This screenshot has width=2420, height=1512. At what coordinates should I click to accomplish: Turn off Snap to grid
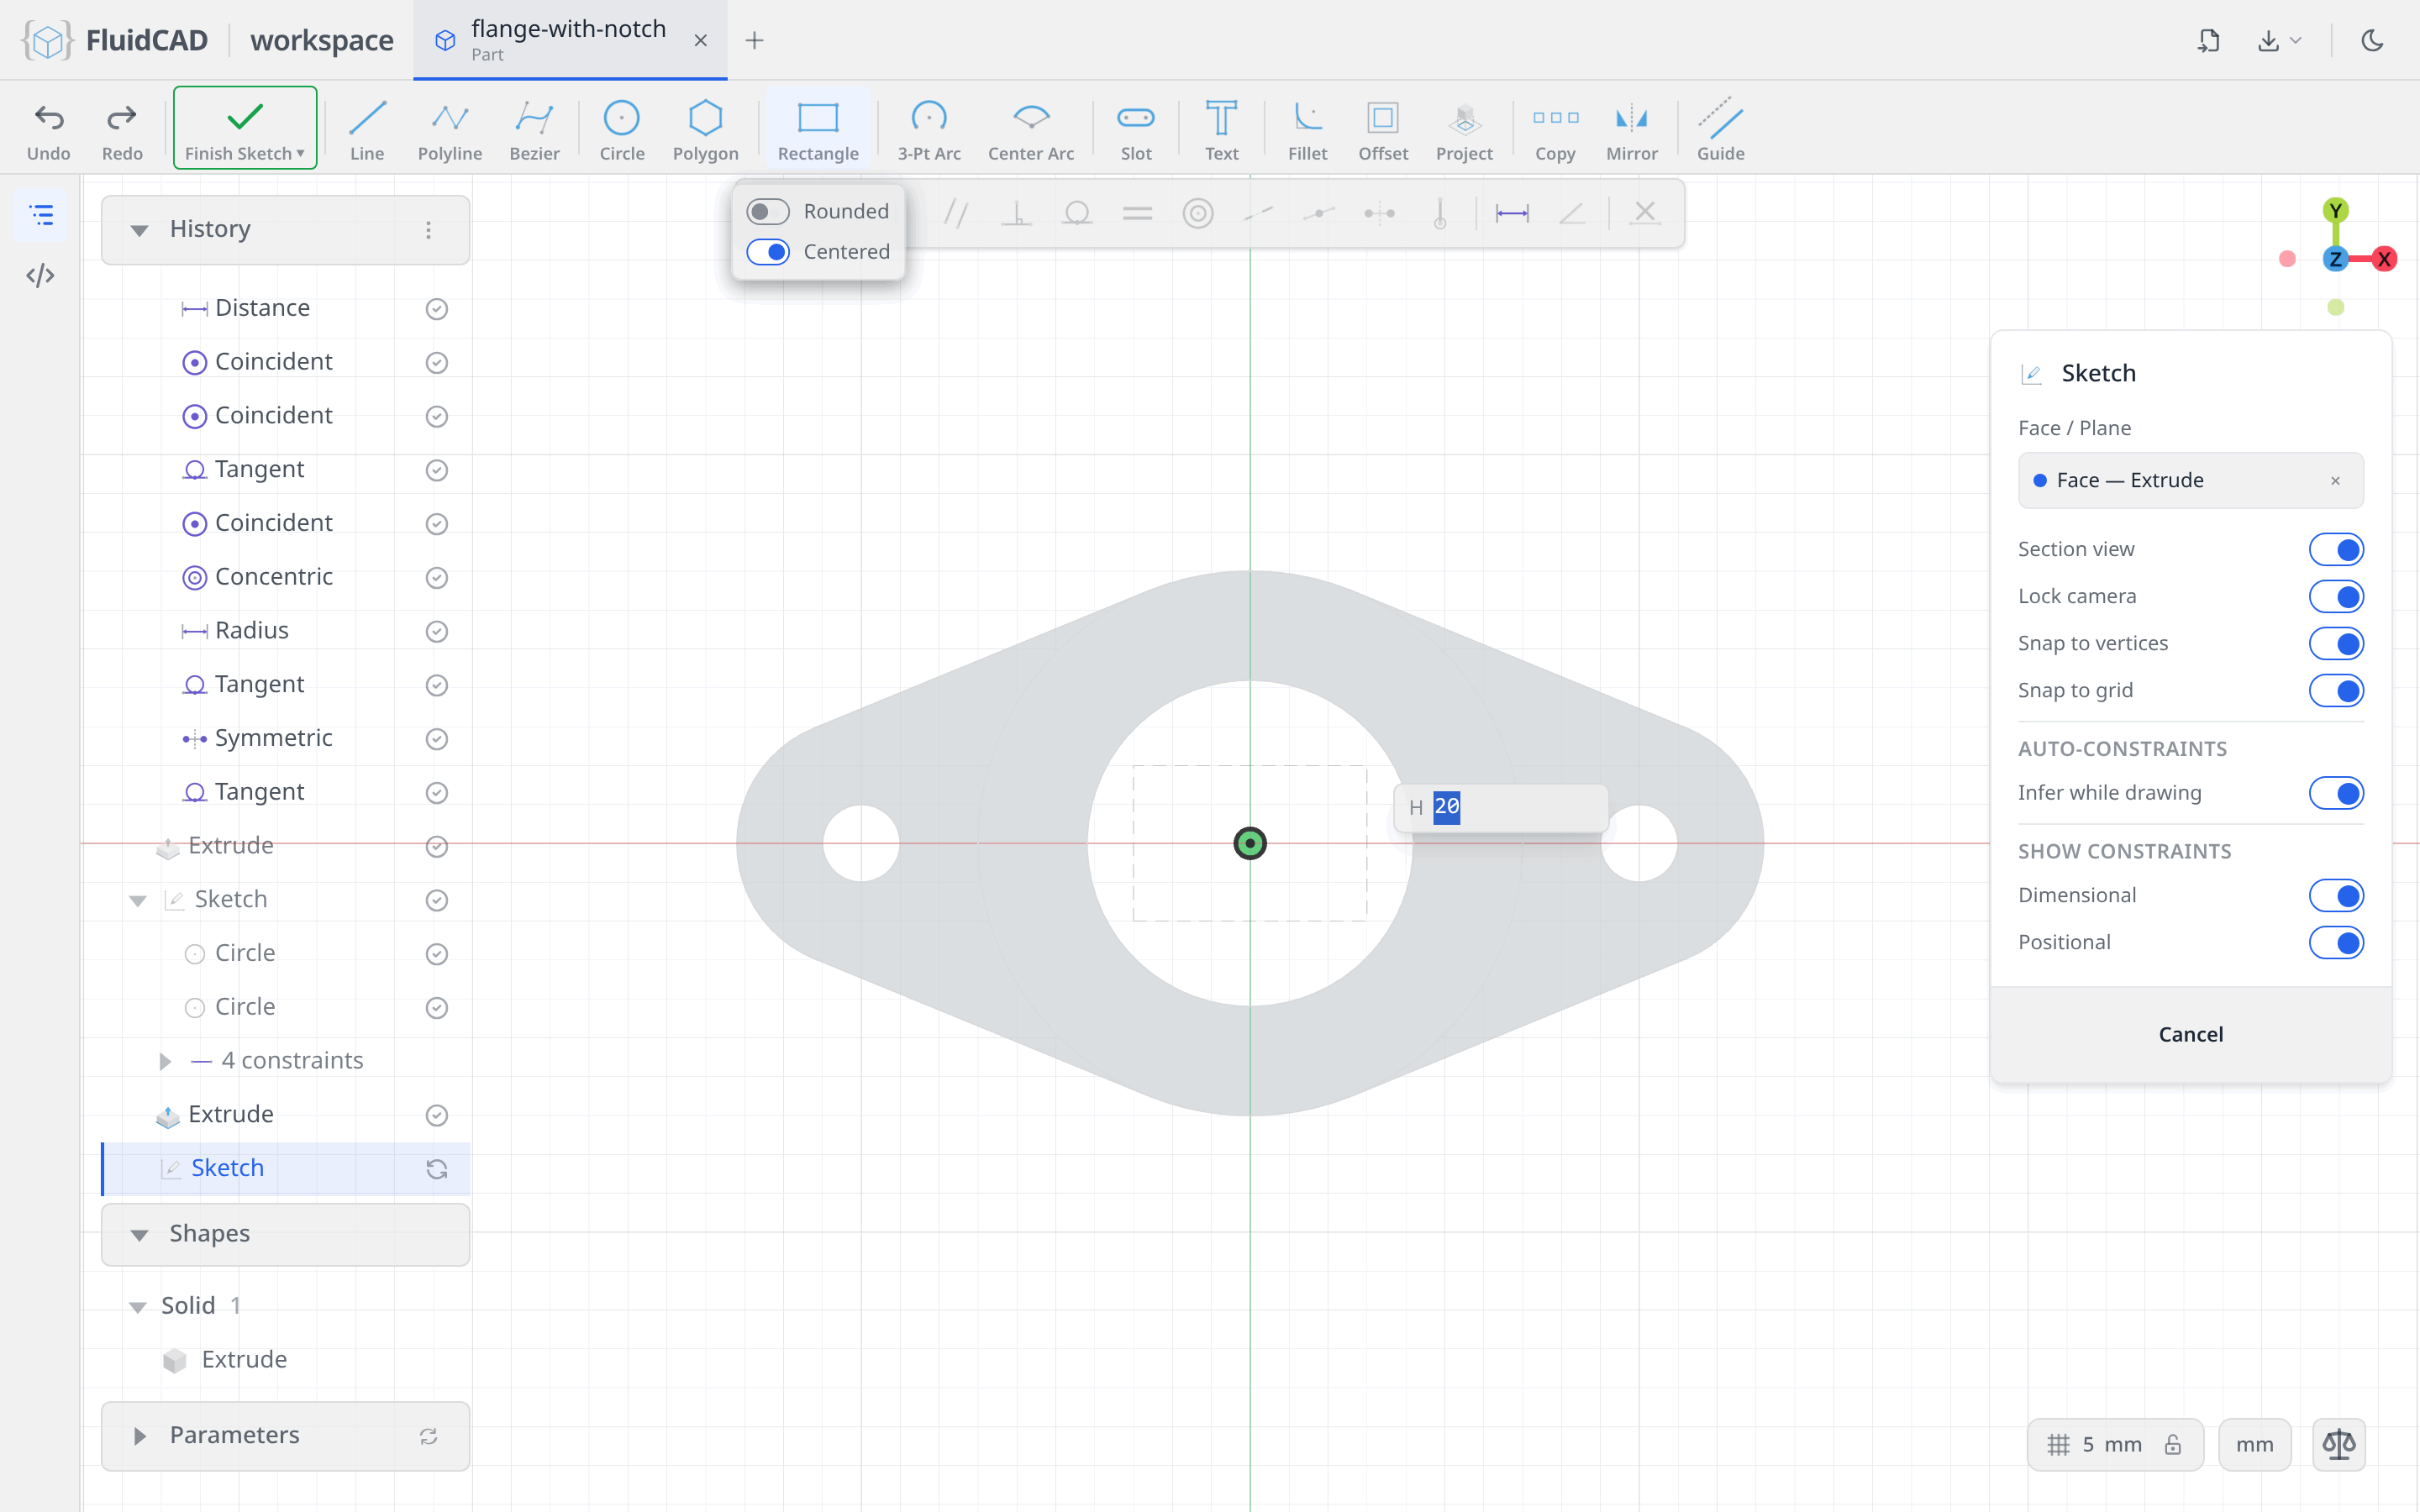coord(2336,690)
